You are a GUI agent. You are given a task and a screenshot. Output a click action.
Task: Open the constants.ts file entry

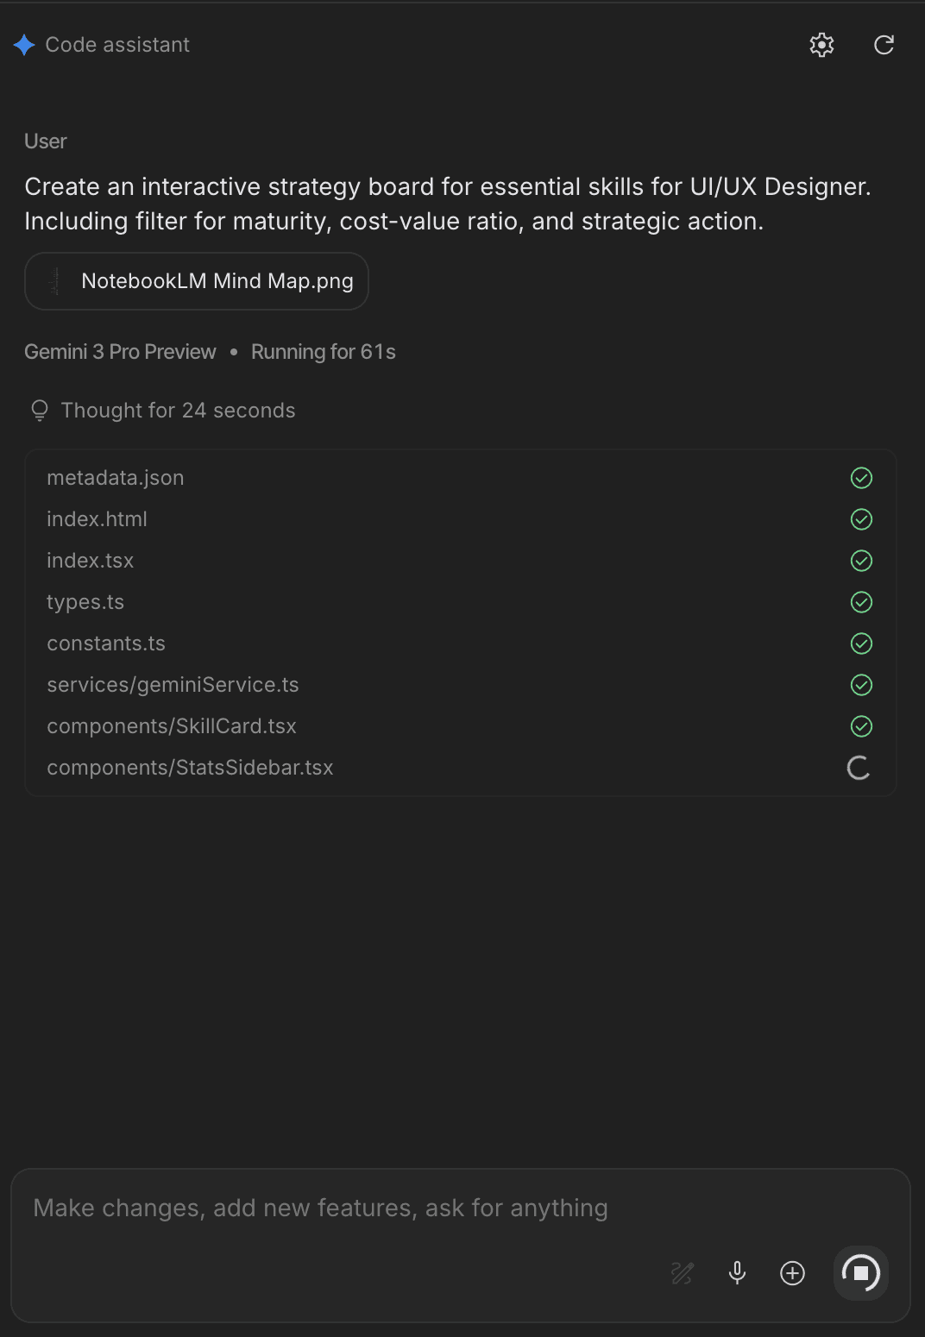pyautogui.click(x=106, y=643)
